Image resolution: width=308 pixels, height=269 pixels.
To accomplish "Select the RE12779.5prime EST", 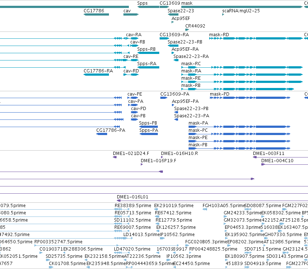I will (157, 224).
